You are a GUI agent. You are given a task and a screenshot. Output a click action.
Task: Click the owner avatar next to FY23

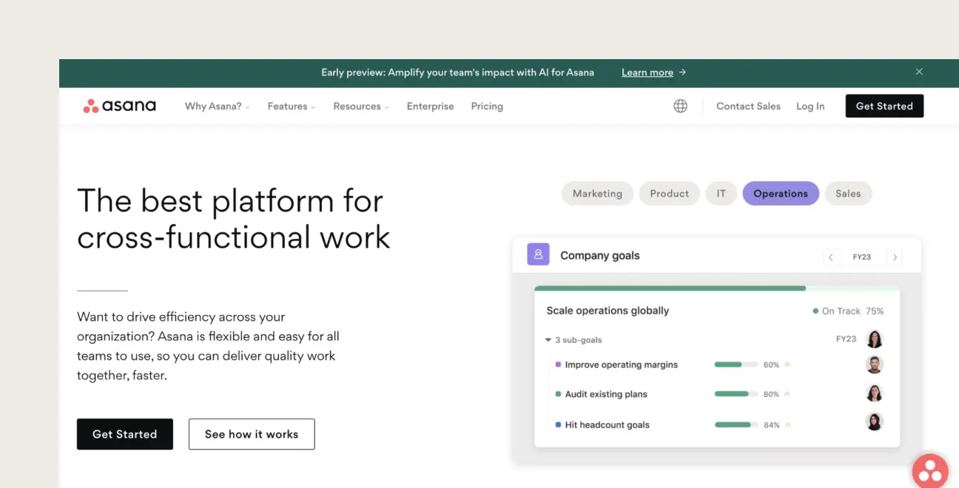click(874, 339)
